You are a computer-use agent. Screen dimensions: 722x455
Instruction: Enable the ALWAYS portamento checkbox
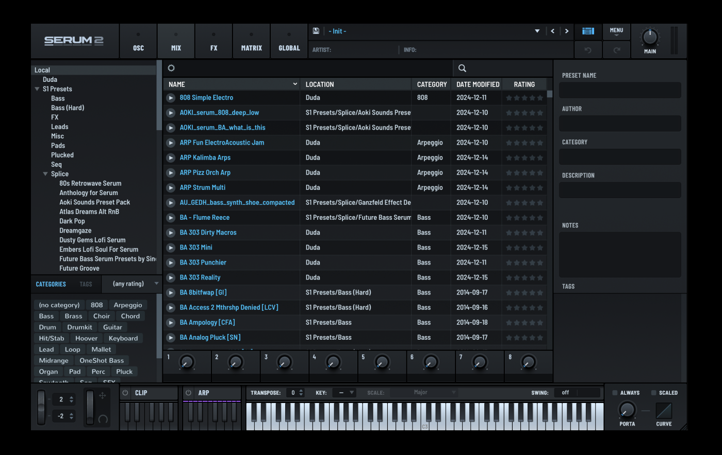615,393
